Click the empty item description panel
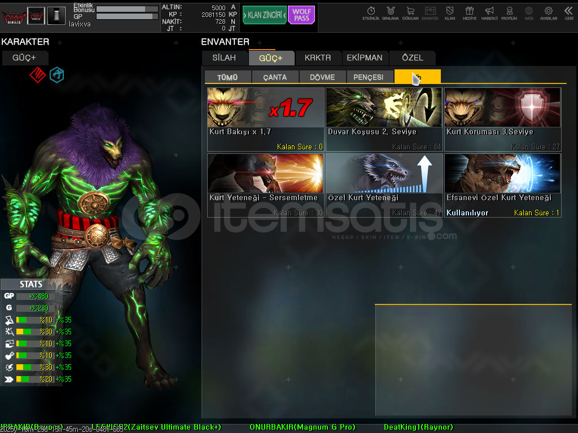 [474, 360]
